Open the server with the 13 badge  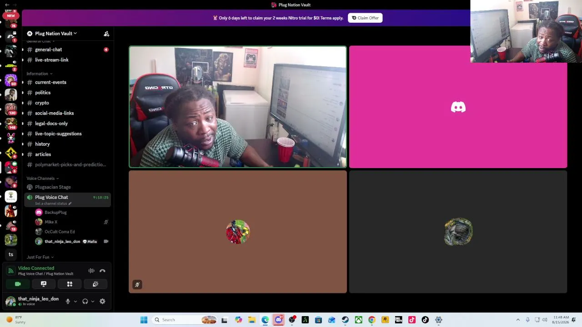(10, 225)
